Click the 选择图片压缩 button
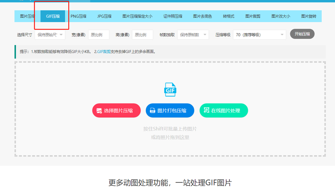Screen dimensions: 335x192 [116, 111]
